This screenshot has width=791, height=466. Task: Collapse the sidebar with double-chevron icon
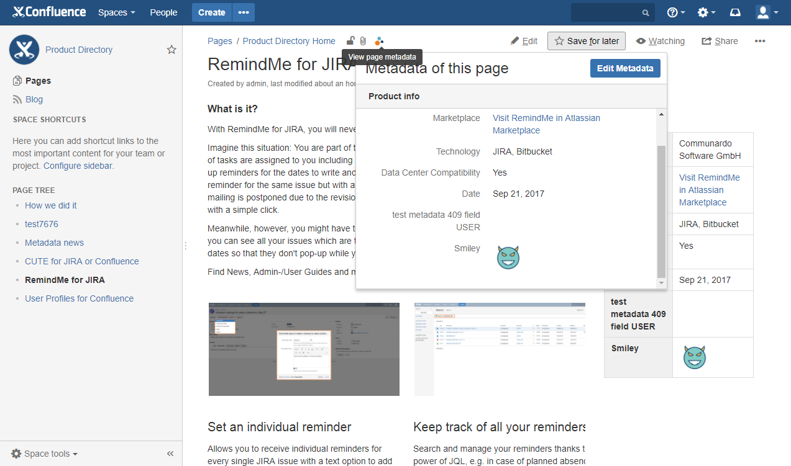pyautogui.click(x=170, y=454)
